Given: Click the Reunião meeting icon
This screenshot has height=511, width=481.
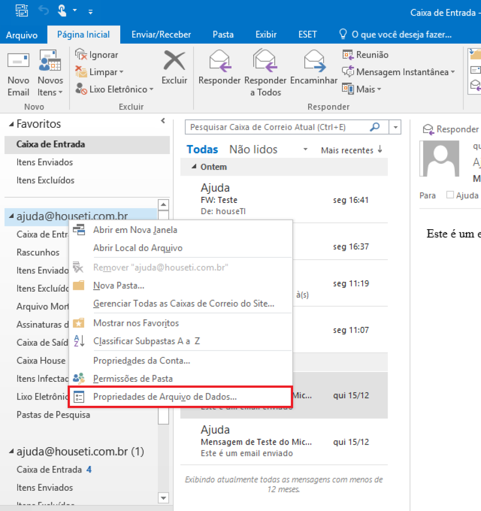Looking at the screenshot, I should click(348, 54).
